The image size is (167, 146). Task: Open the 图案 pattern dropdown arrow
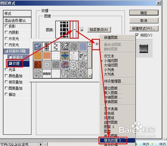pyautogui.click(x=74, y=30)
